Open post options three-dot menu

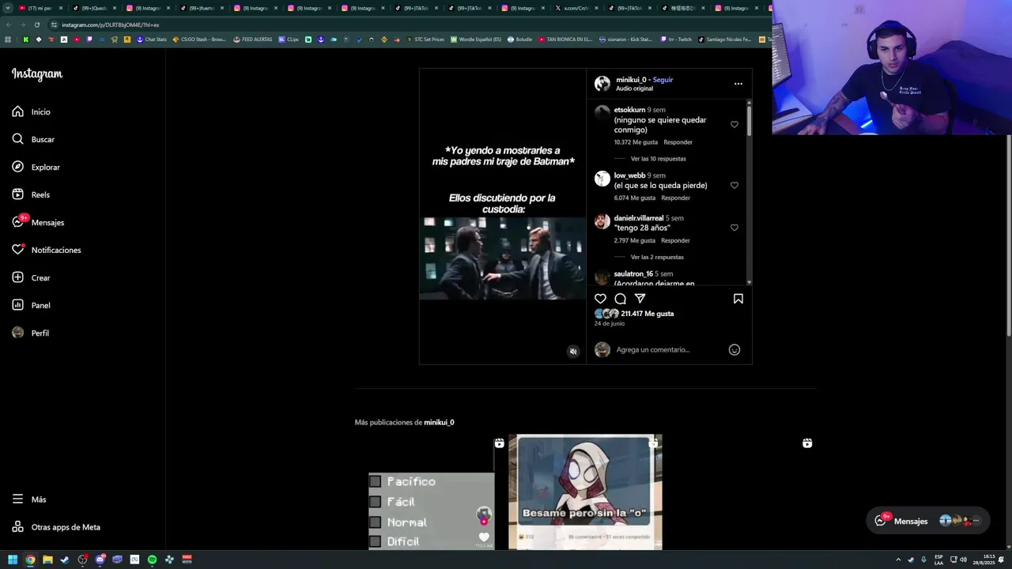738,84
